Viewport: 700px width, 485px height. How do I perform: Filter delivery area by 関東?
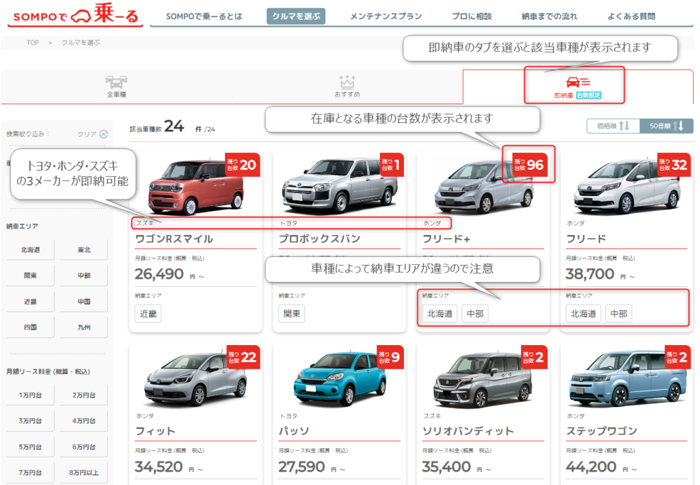[30, 276]
